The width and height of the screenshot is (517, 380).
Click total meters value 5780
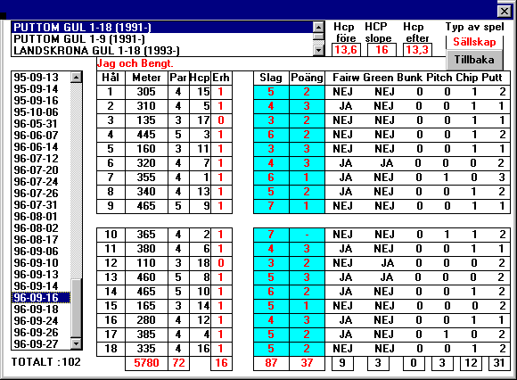coord(146,363)
